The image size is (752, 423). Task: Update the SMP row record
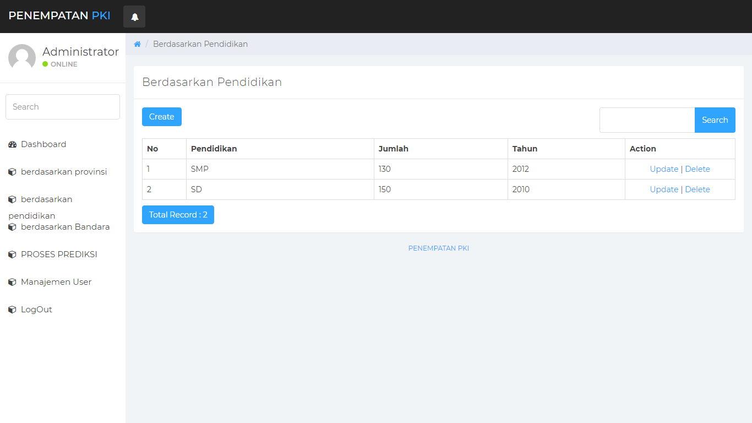[x=664, y=169]
